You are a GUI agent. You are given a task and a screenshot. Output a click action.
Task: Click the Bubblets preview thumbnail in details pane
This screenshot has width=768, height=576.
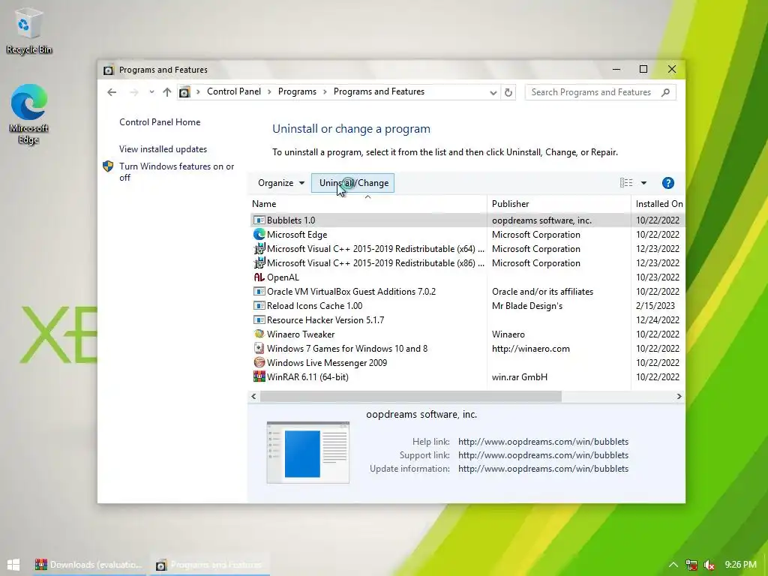tap(308, 452)
